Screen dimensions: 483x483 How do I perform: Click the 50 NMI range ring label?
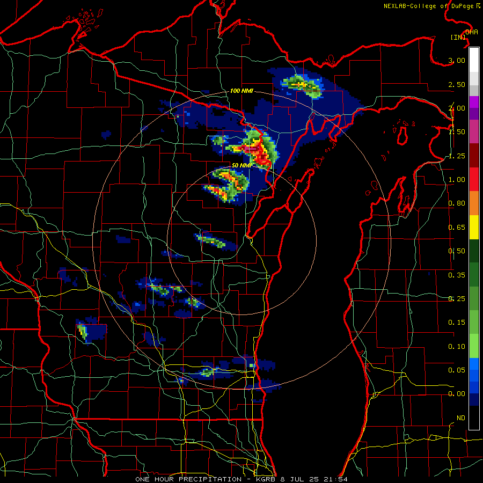241,165
